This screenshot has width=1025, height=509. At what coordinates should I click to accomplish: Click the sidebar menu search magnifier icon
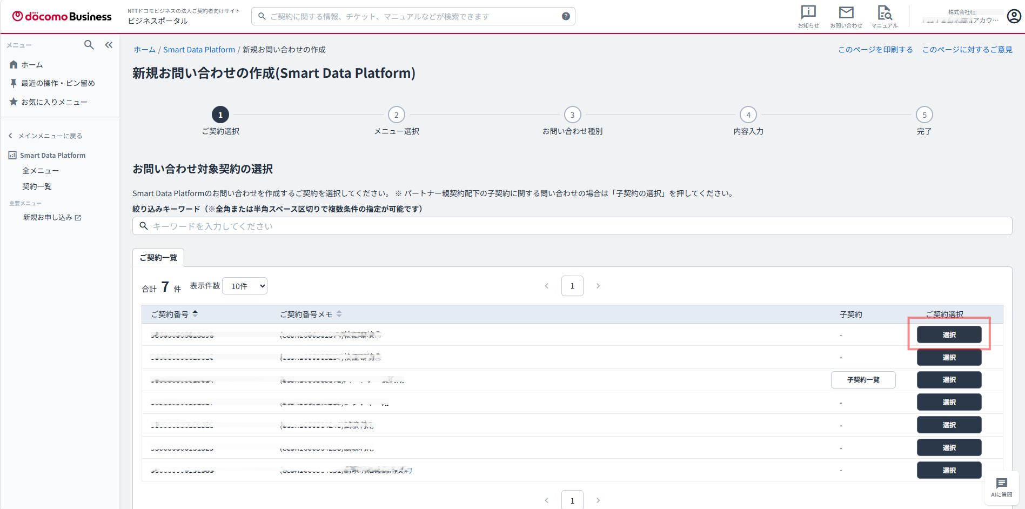coord(89,45)
